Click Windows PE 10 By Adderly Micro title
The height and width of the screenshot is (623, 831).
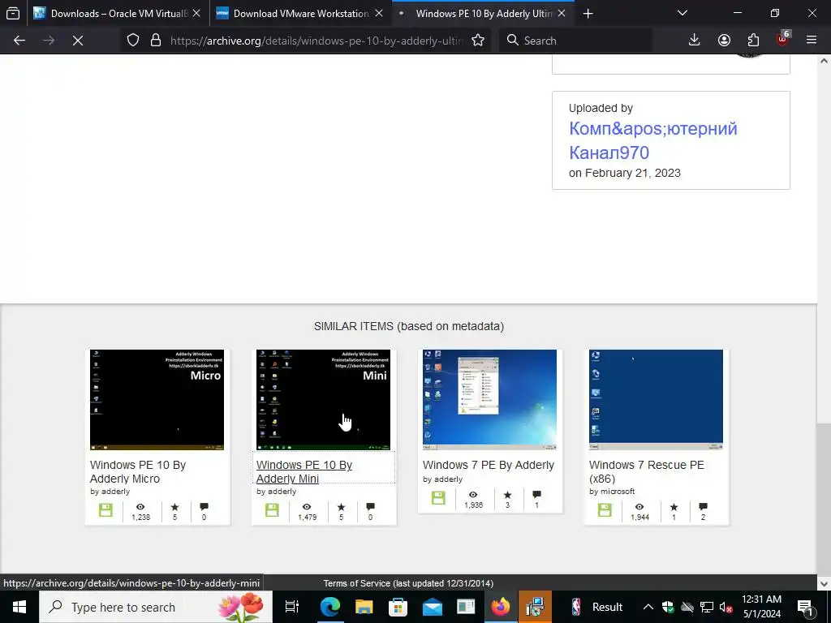click(x=138, y=471)
